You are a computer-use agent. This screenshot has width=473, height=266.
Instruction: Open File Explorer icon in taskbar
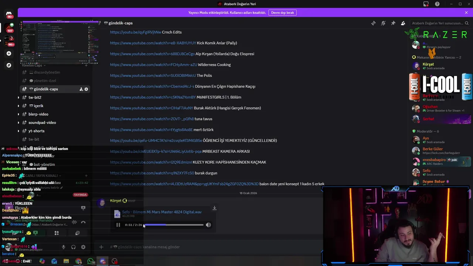(x=66, y=261)
